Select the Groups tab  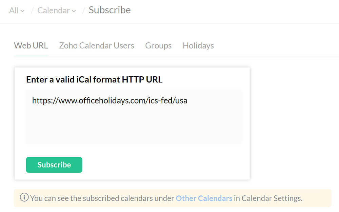point(158,45)
